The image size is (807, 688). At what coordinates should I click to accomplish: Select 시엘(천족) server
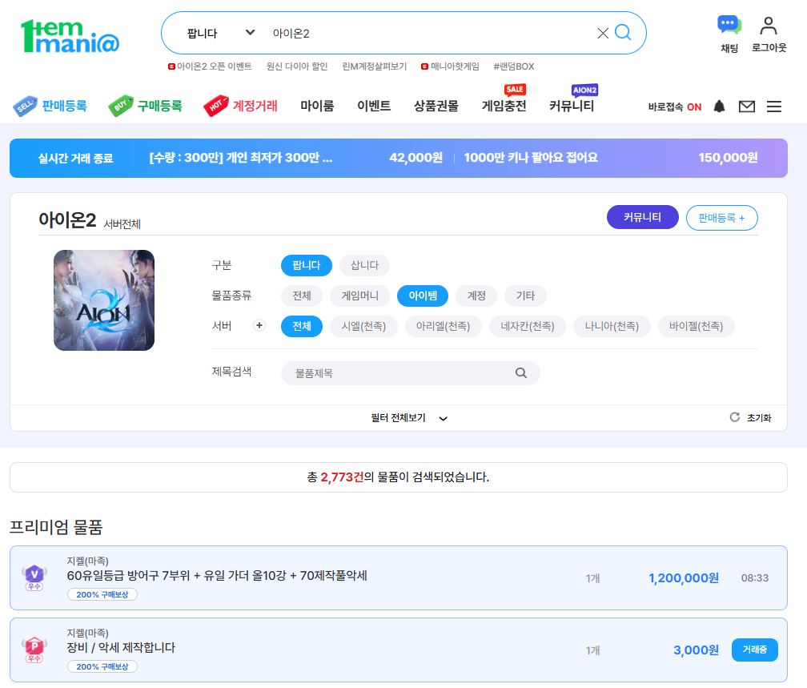point(363,326)
